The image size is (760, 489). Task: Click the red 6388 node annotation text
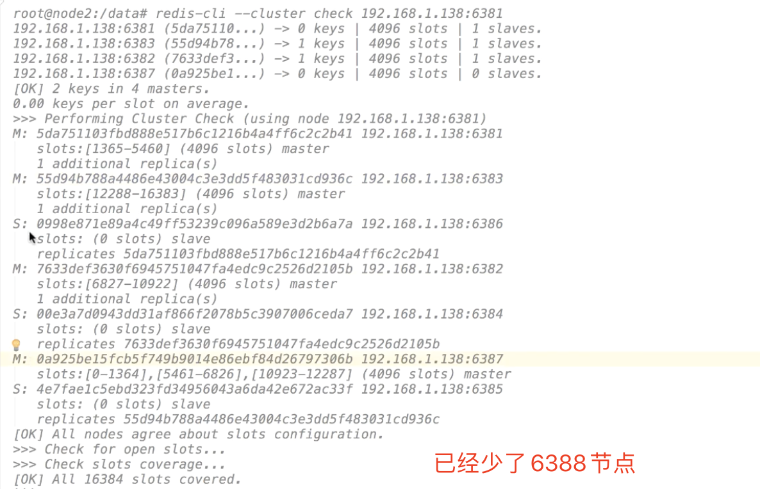pyautogui.click(x=534, y=463)
